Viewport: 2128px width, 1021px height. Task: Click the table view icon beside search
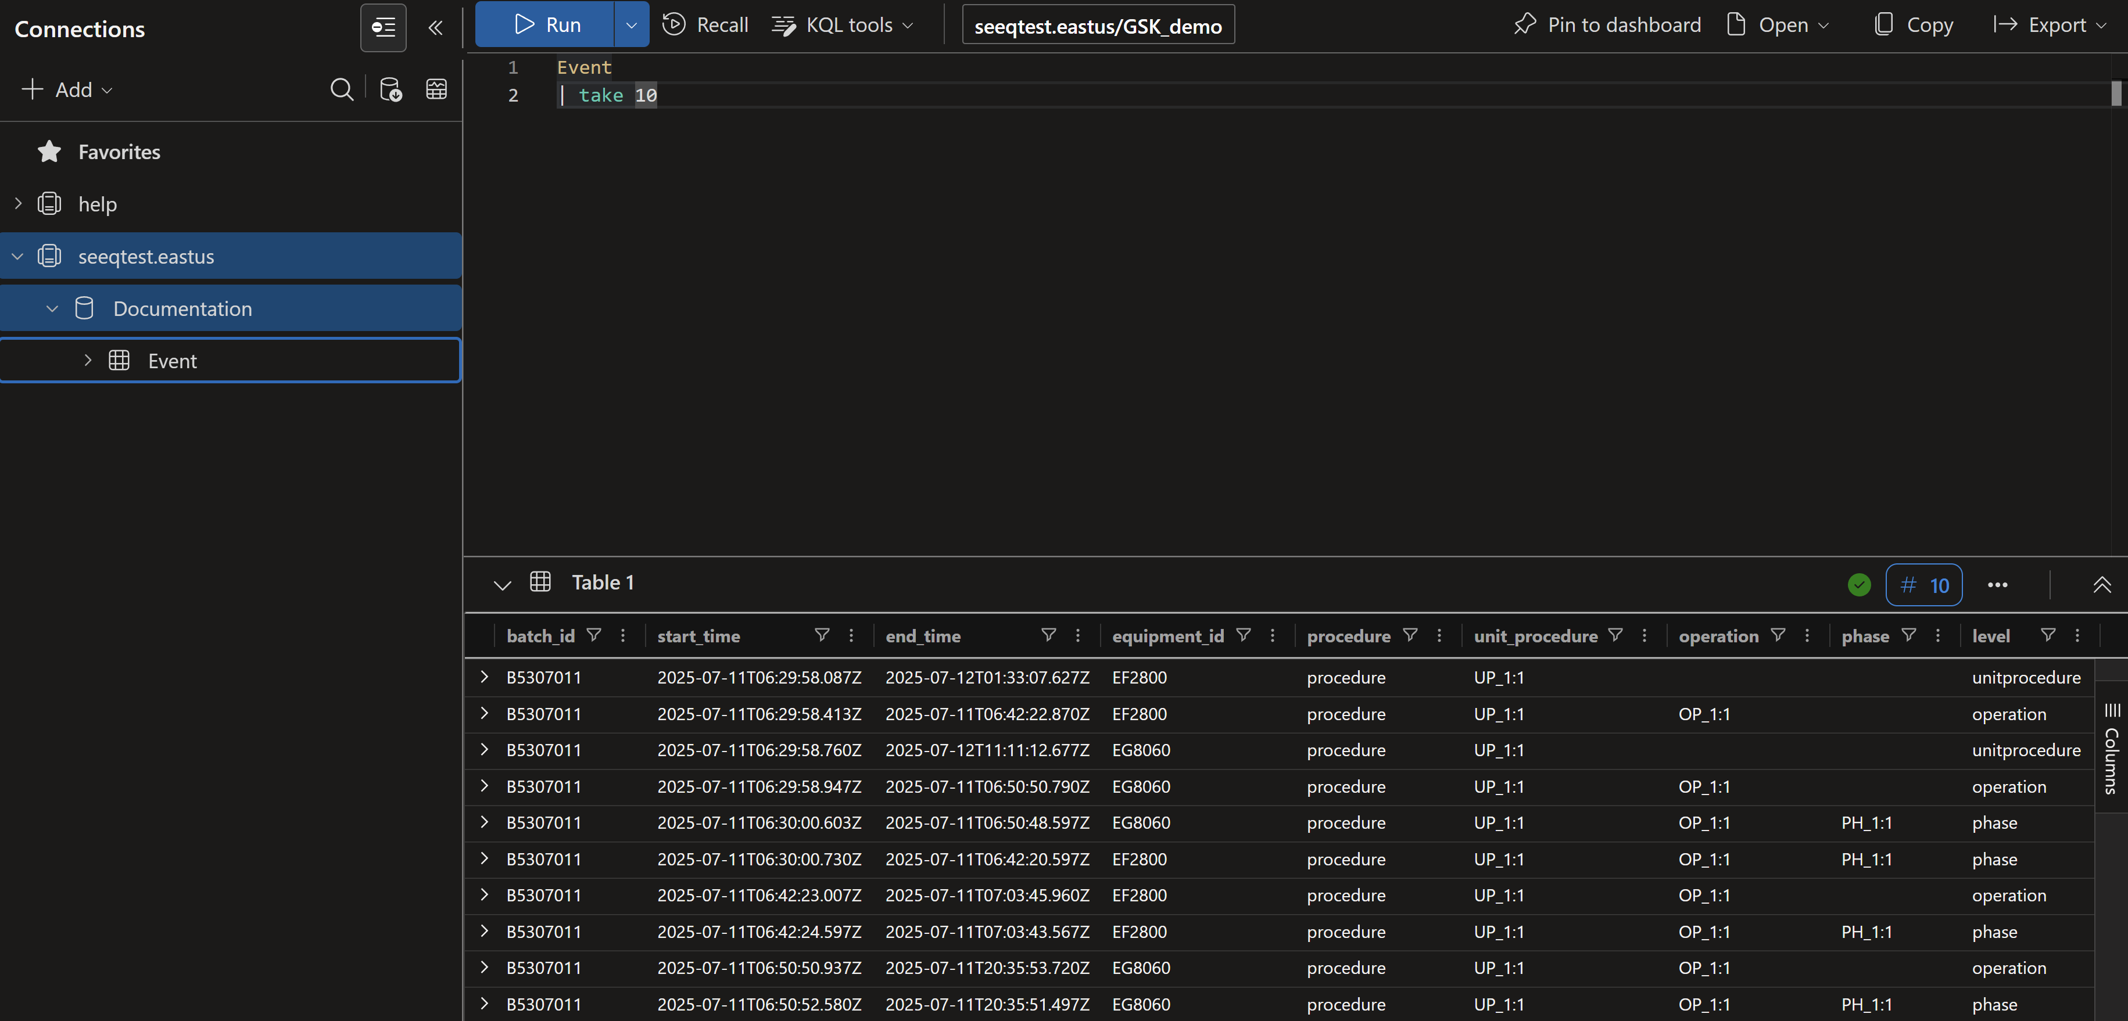(x=436, y=89)
